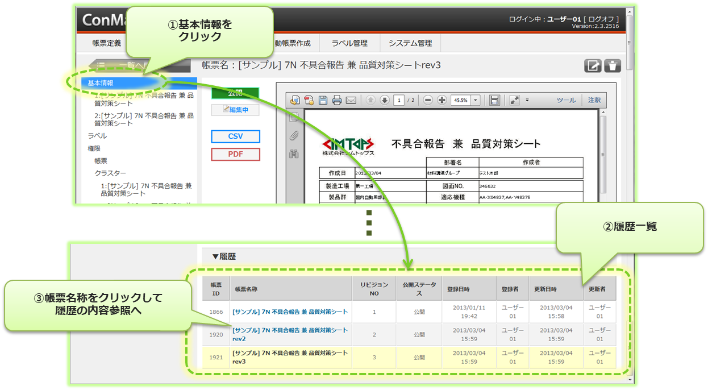Open the attachments paperclip panel

point(294,135)
